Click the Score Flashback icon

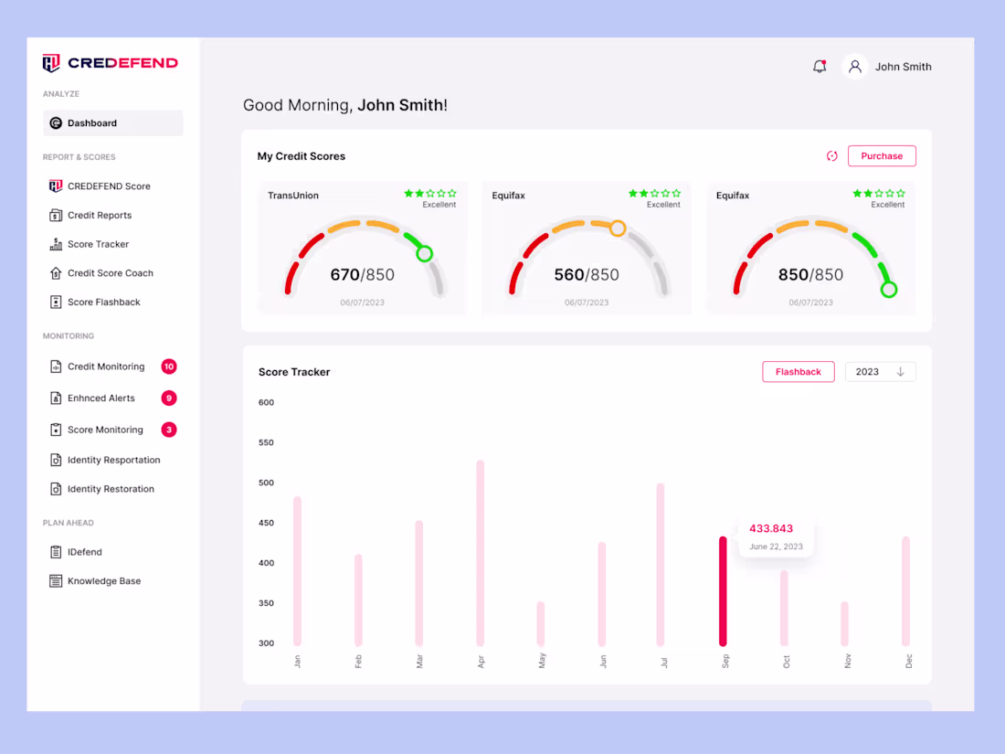tap(55, 302)
